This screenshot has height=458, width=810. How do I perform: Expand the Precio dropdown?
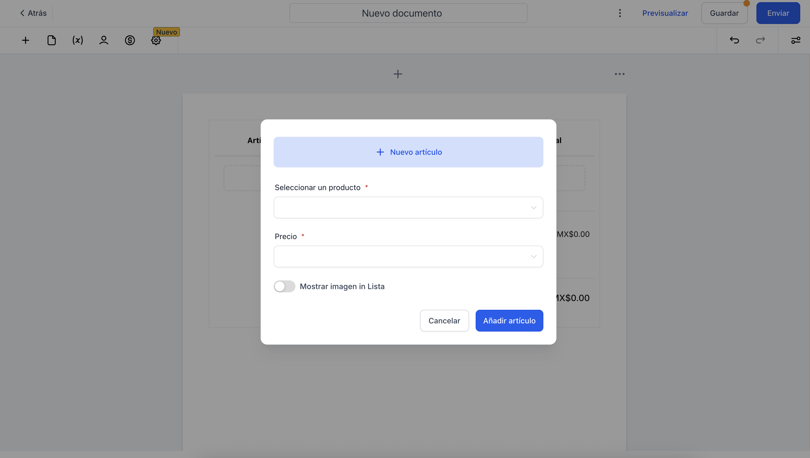coord(408,256)
